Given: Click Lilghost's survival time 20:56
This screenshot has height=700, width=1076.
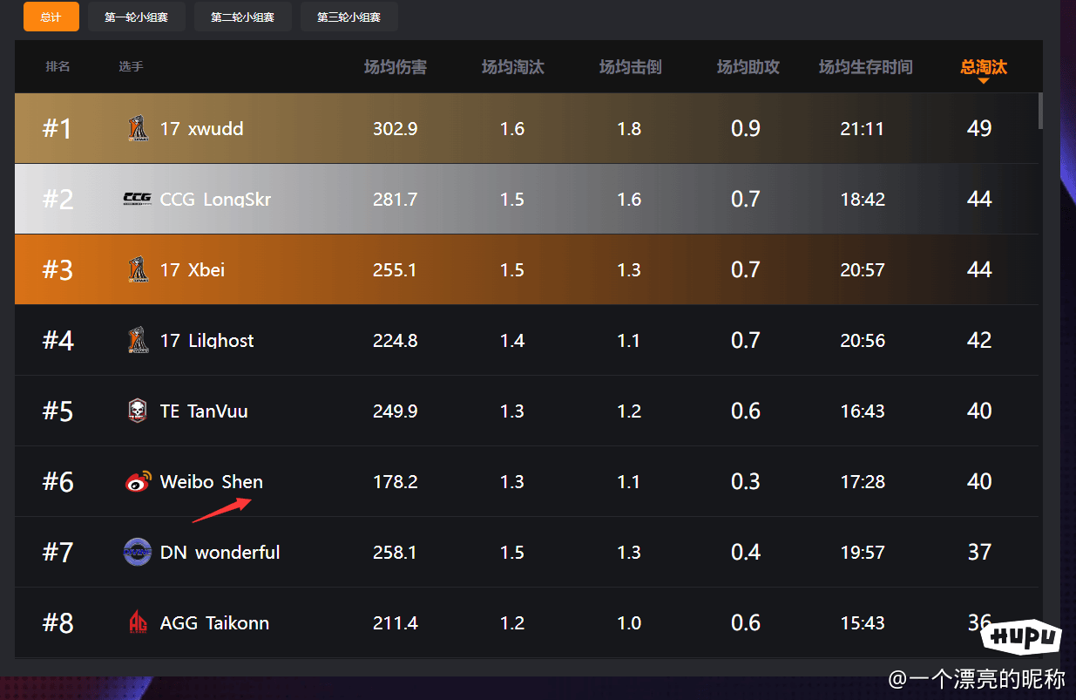Looking at the screenshot, I should [863, 341].
